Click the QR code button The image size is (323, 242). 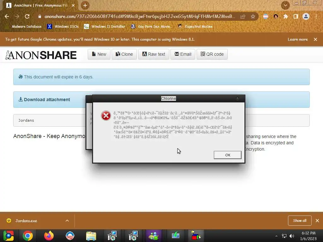(x=212, y=54)
